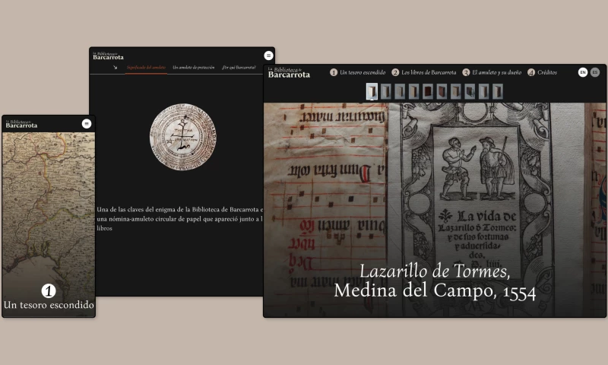The image size is (608, 365).
Task: Open hamburger menu in mobile view
Action: [87, 124]
